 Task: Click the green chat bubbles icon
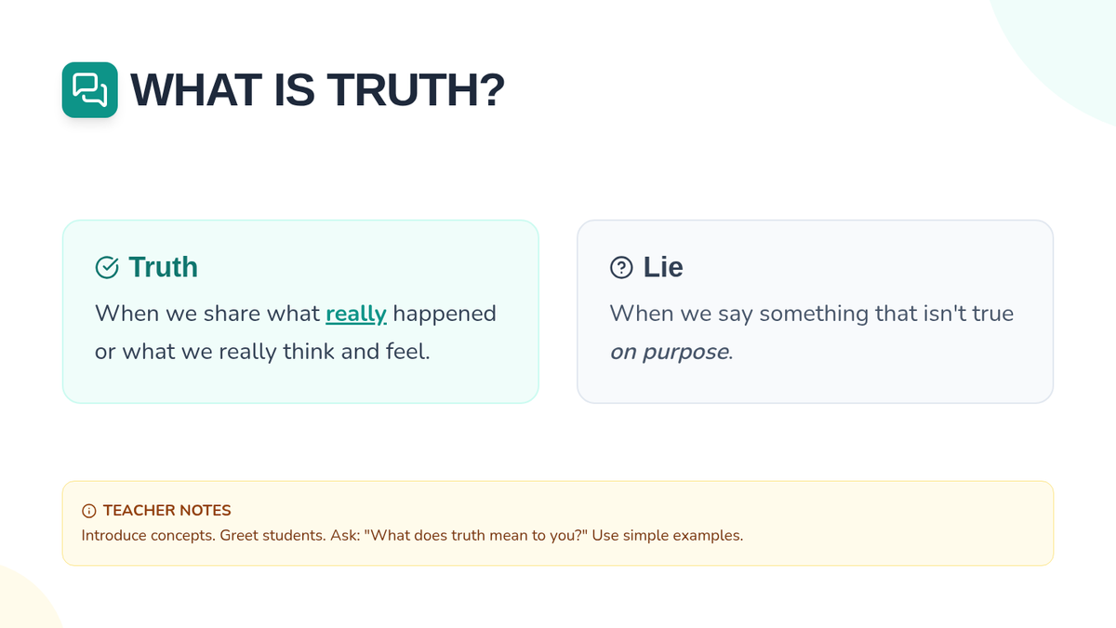coord(90,90)
